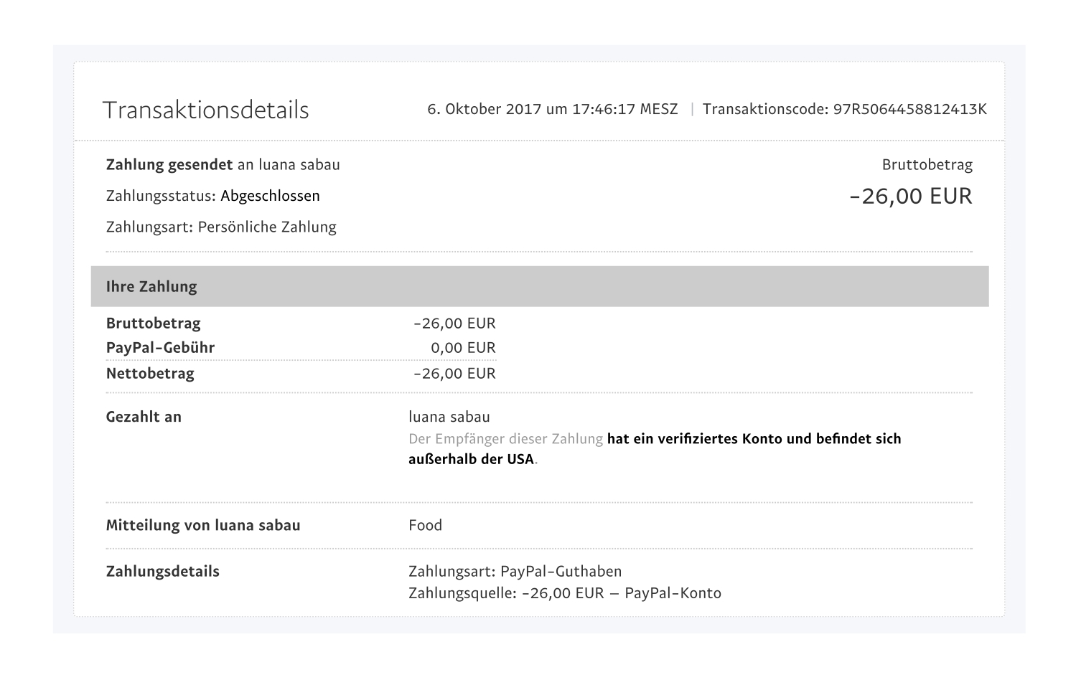The image size is (1076, 680).
Task: Click the Transaktionscode 97R5064458812413K
Action: pos(844,109)
